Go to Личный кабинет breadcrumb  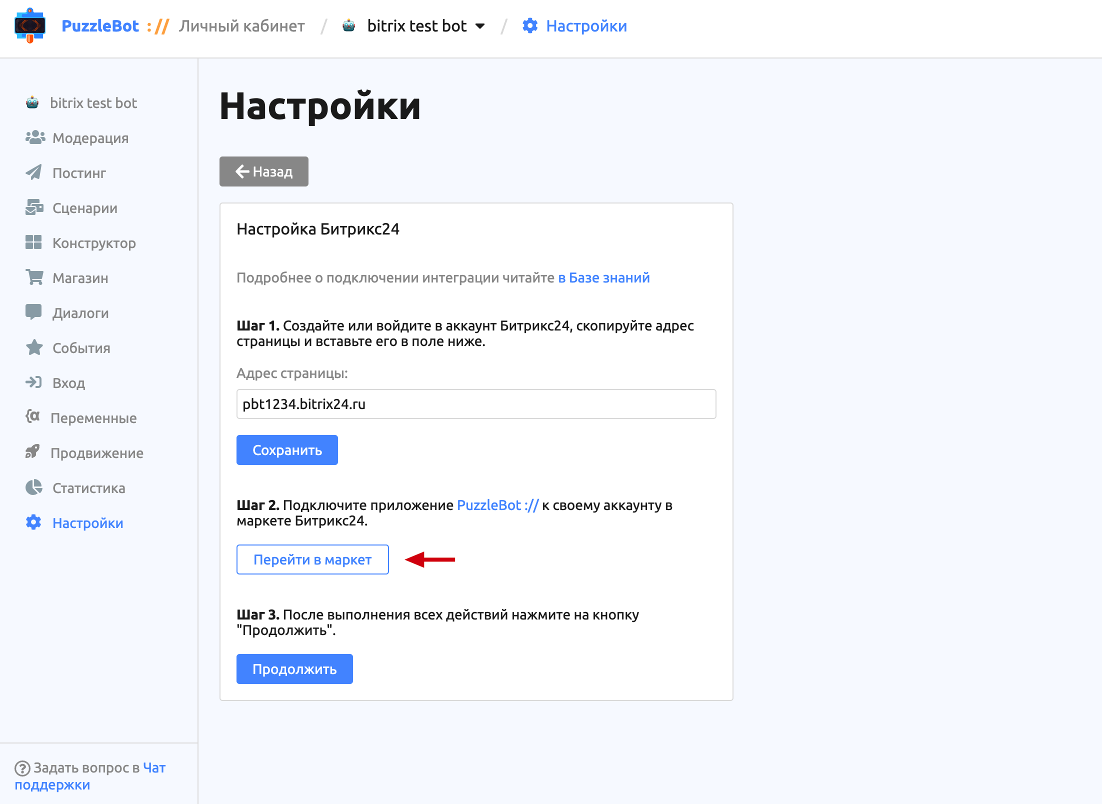(242, 25)
